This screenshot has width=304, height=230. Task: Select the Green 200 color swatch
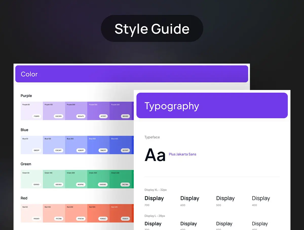click(76, 179)
